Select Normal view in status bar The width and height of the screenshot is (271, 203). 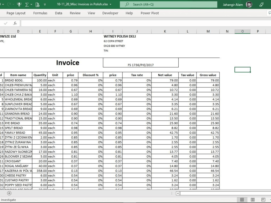(x=242, y=200)
